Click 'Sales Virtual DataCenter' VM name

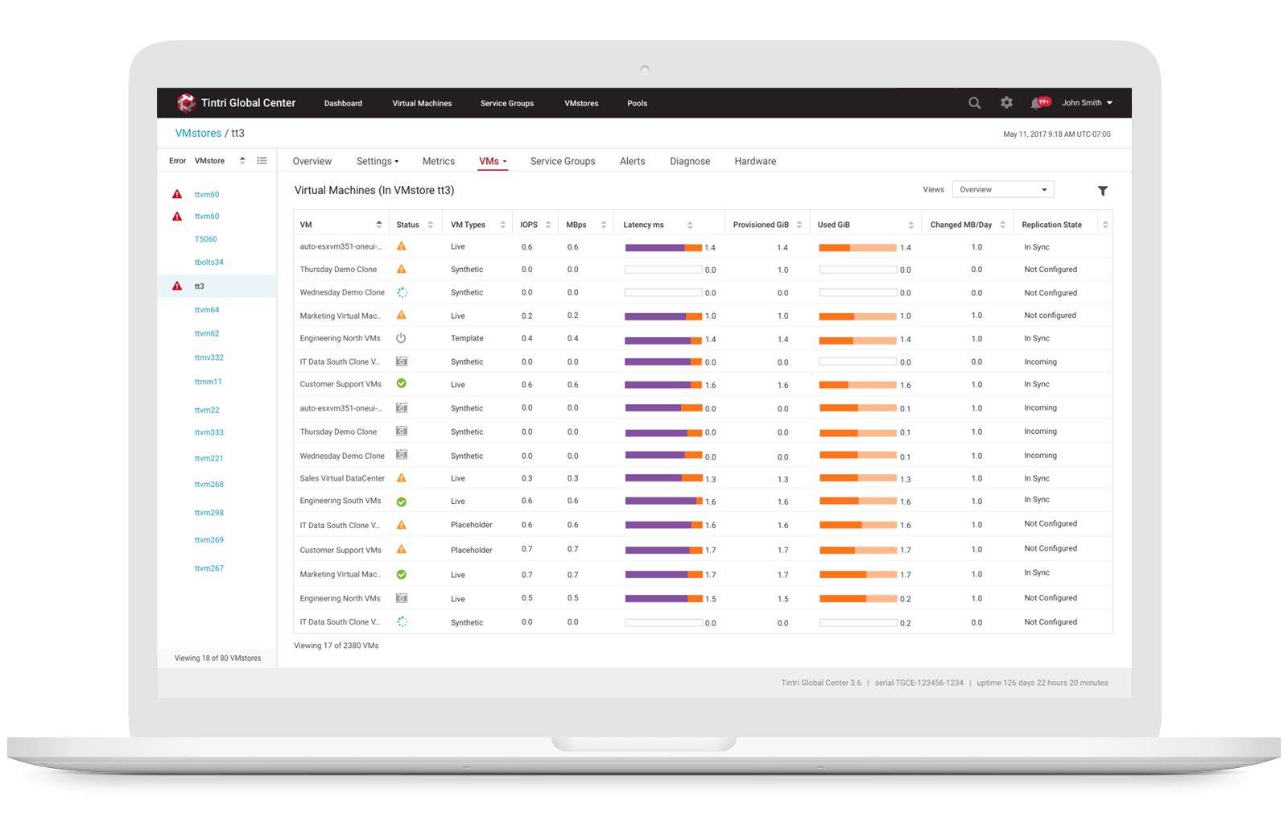pyautogui.click(x=342, y=478)
